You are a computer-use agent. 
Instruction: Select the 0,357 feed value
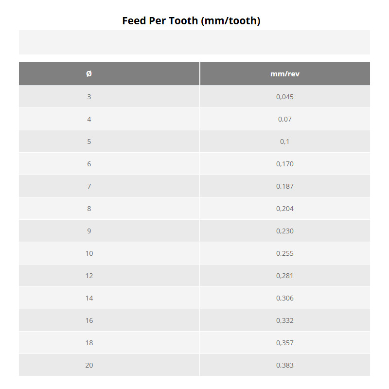click(x=285, y=343)
